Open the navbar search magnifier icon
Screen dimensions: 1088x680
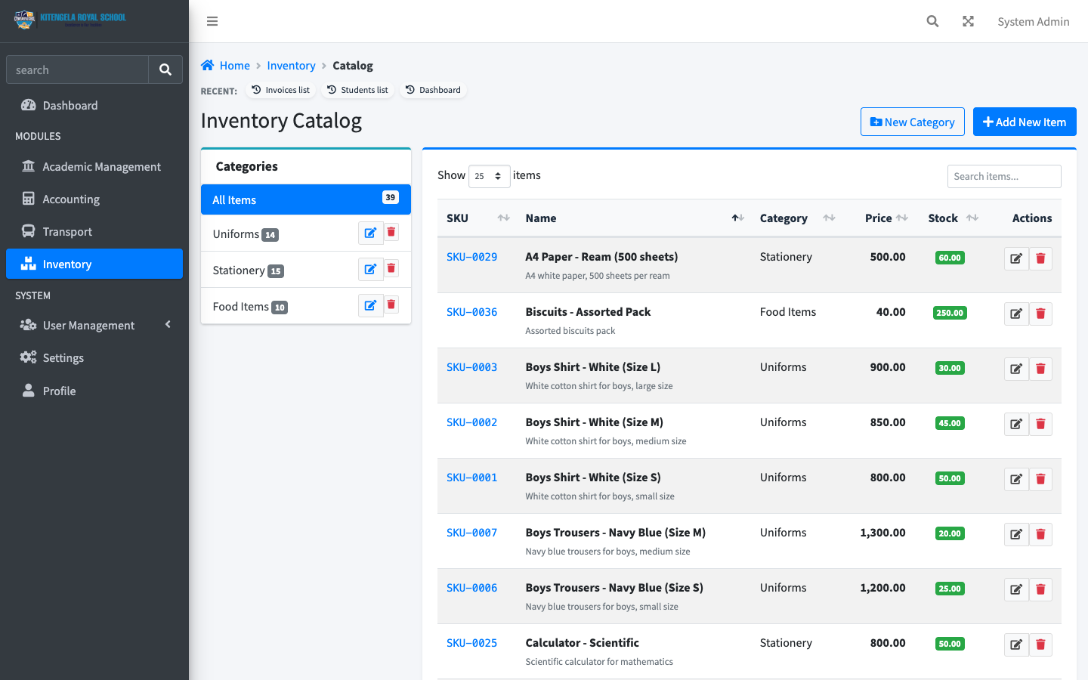(x=932, y=21)
